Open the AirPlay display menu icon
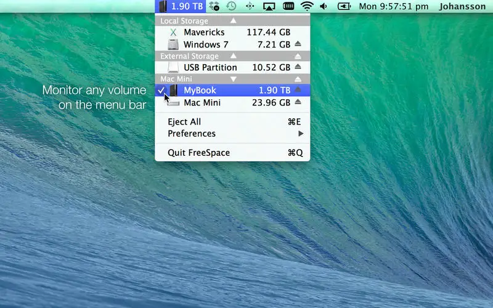Screen dimensions: 493x308 (x=269, y=6)
